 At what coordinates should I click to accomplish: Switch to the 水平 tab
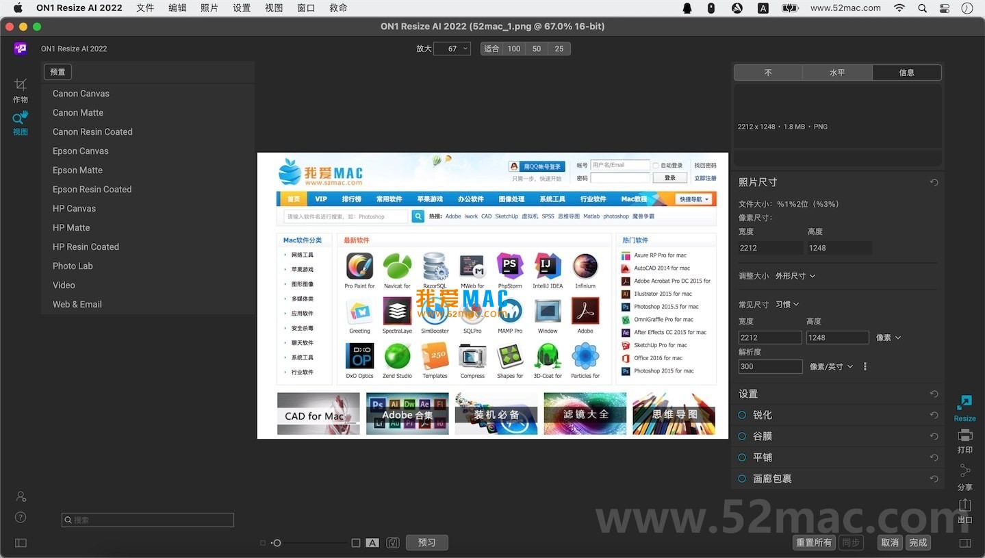[x=837, y=73]
